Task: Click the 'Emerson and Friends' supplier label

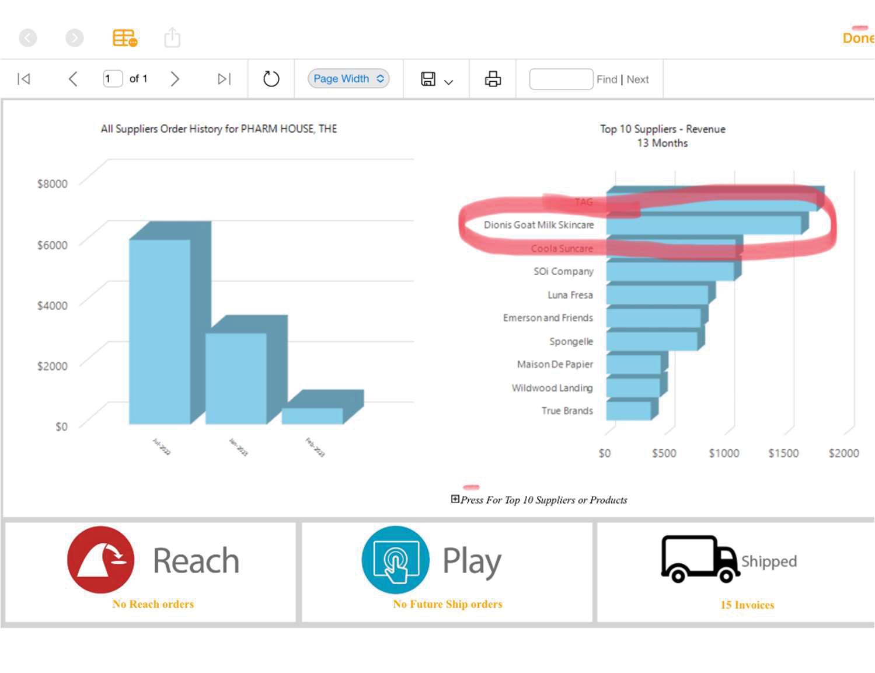Action: pos(548,318)
